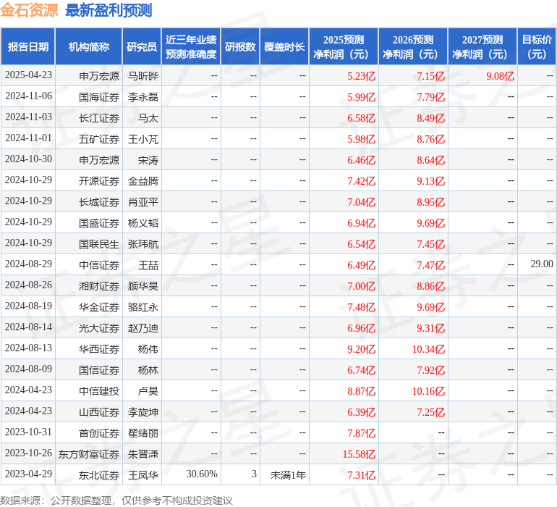Sort by 2026预测净利润 column header
The width and height of the screenshot is (557, 507).
coord(413,47)
